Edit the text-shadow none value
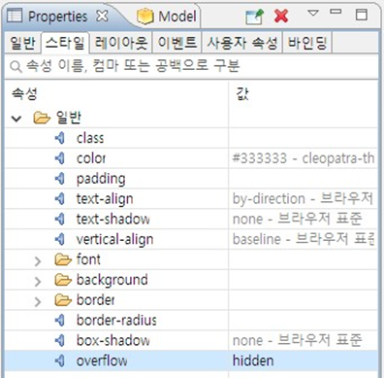The image size is (384, 378). (x=304, y=219)
